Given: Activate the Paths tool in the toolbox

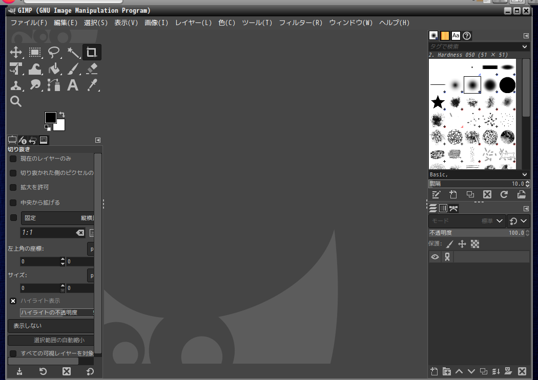Looking at the screenshot, I should [x=54, y=85].
